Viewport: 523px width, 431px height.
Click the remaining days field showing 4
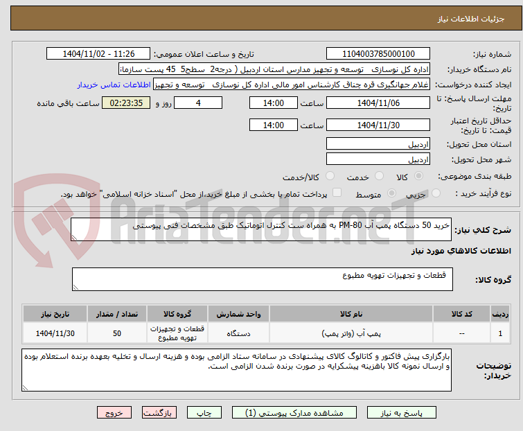(x=198, y=103)
